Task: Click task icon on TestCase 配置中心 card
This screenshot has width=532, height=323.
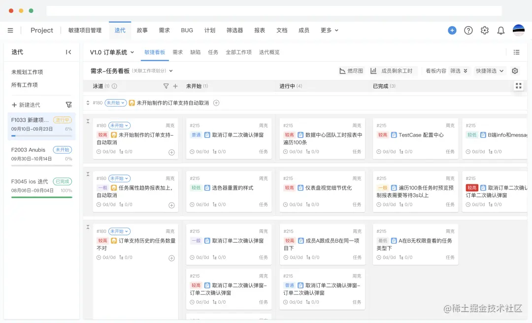Action: [x=394, y=135]
